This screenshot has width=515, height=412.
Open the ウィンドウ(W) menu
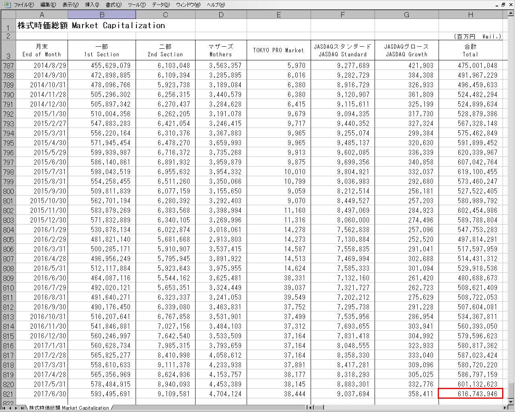pyautogui.click(x=188, y=5)
